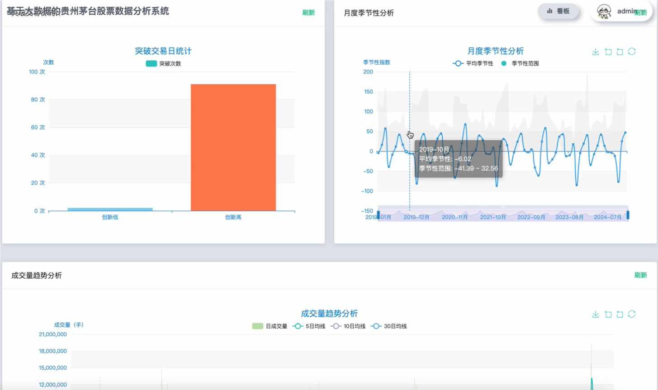Click the 100 次 axis label
This screenshot has height=390, width=658.
pyautogui.click(x=37, y=72)
